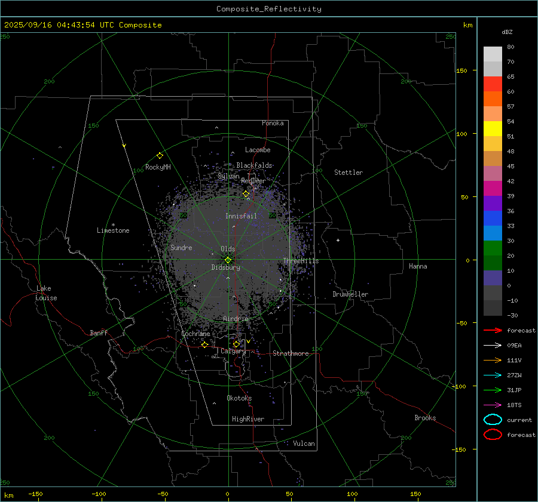538x502 pixels.
Task: Click the Limestone label
Action: 113,230
